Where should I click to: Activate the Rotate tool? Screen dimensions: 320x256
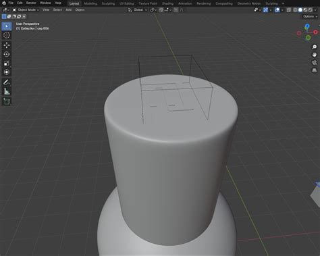click(x=7, y=54)
